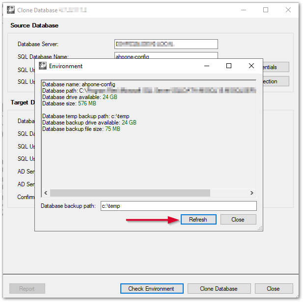Click partially hidden 'entials' button
Viewport: 303px width, 302px height.
click(276, 67)
